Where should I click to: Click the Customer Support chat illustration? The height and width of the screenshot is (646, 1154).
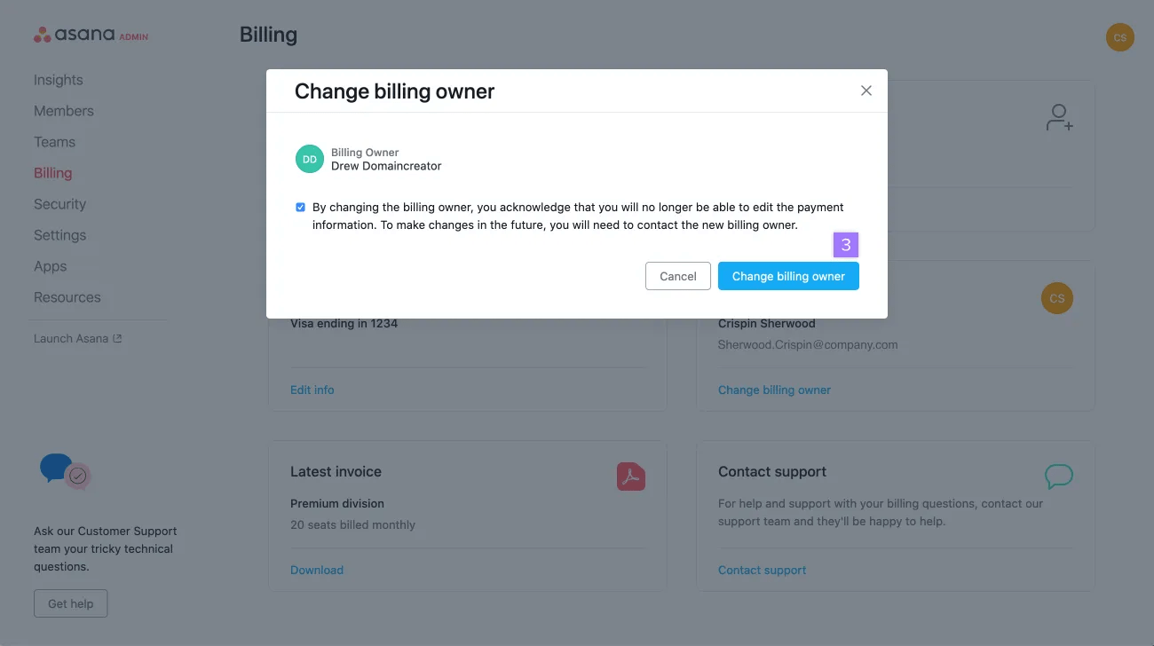point(66,472)
